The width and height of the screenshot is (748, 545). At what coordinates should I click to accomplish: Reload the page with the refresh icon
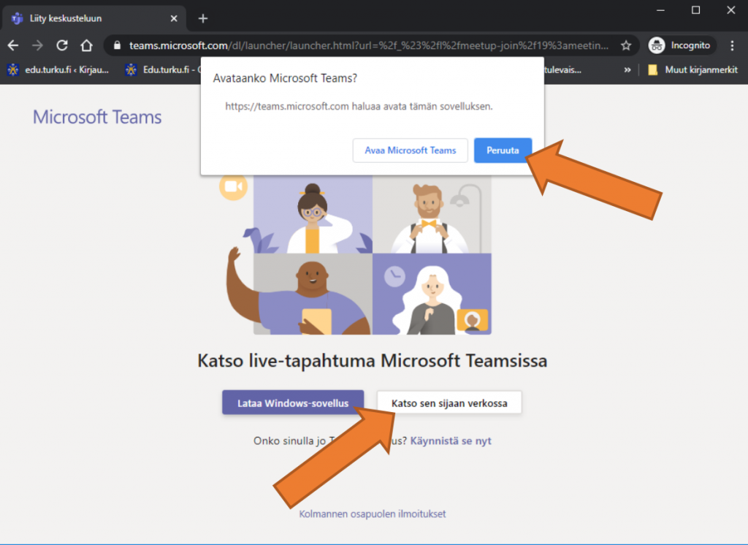(x=62, y=45)
